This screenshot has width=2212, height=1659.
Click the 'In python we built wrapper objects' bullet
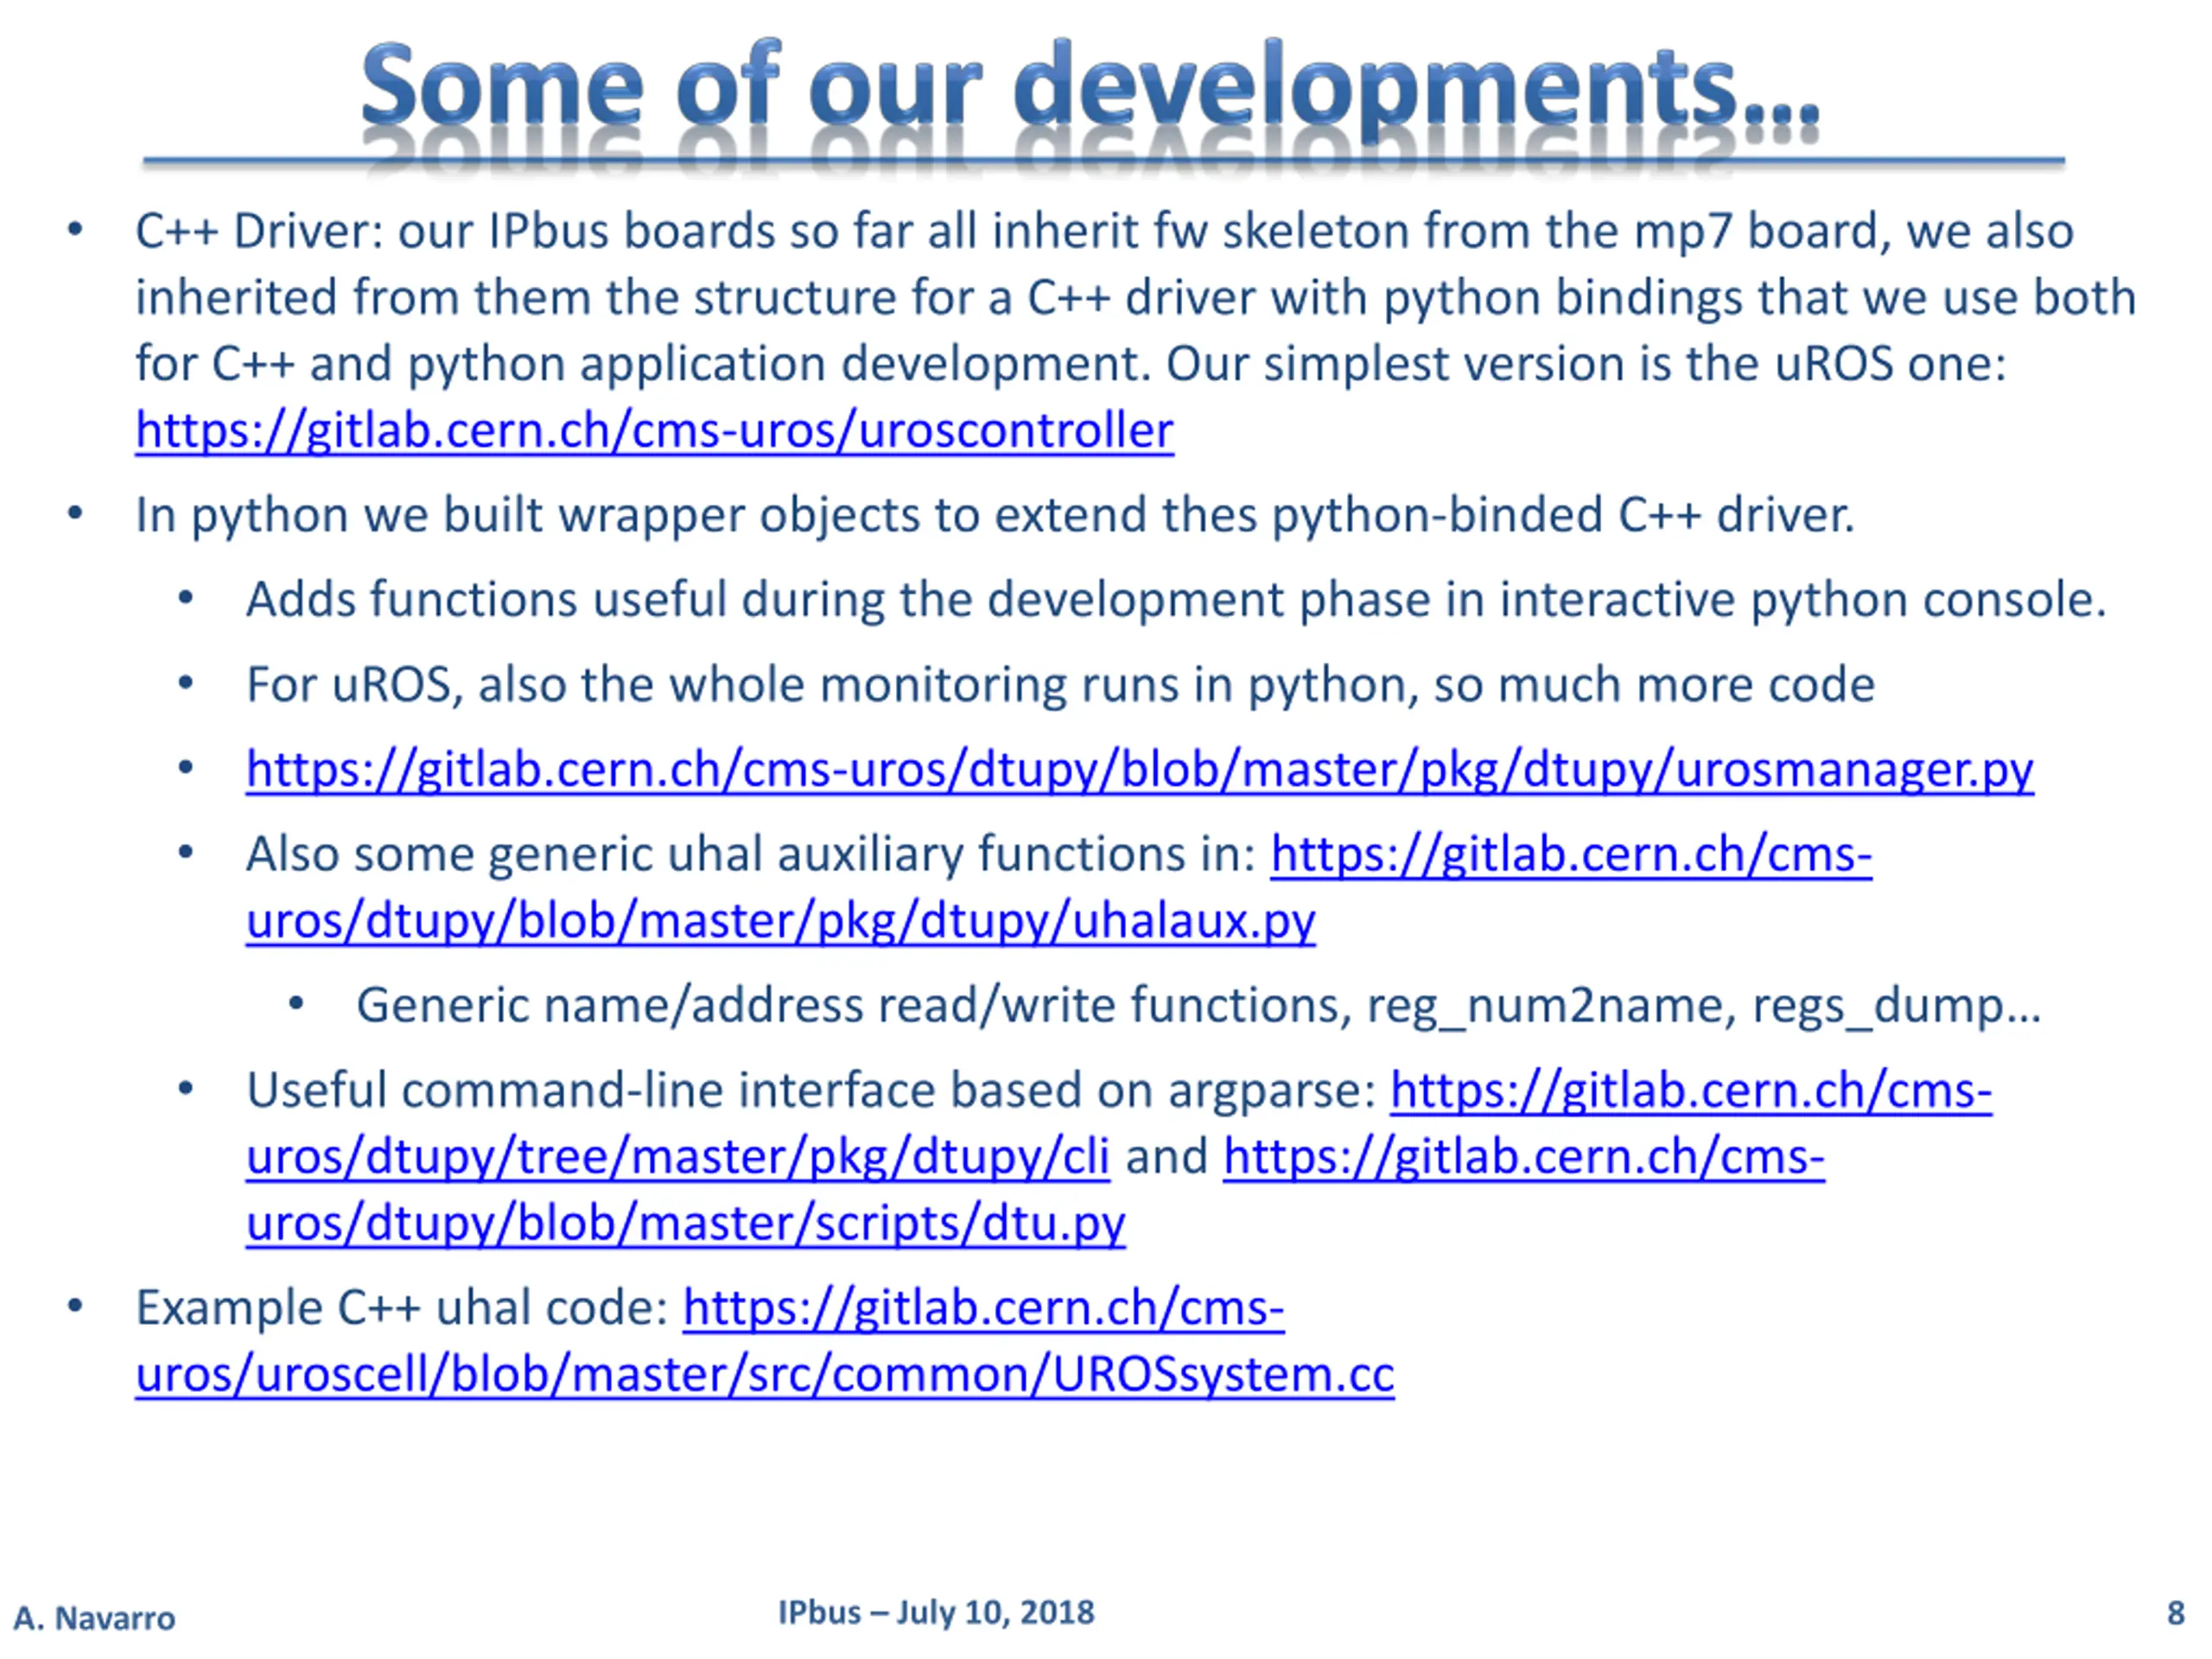(x=994, y=516)
